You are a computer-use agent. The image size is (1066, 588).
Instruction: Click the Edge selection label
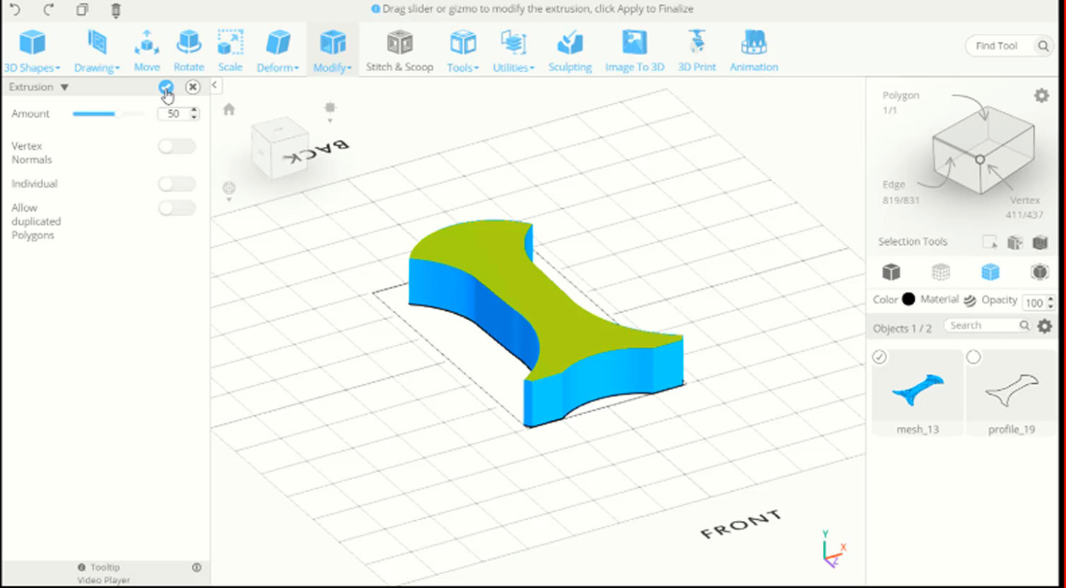click(x=894, y=184)
